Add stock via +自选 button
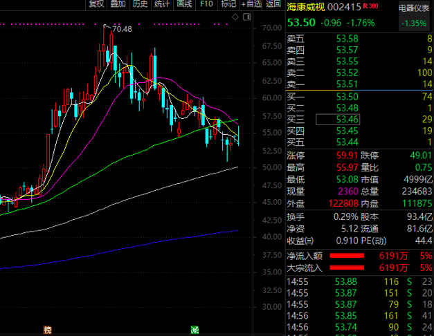The image size is (434, 336). tap(251, 4)
